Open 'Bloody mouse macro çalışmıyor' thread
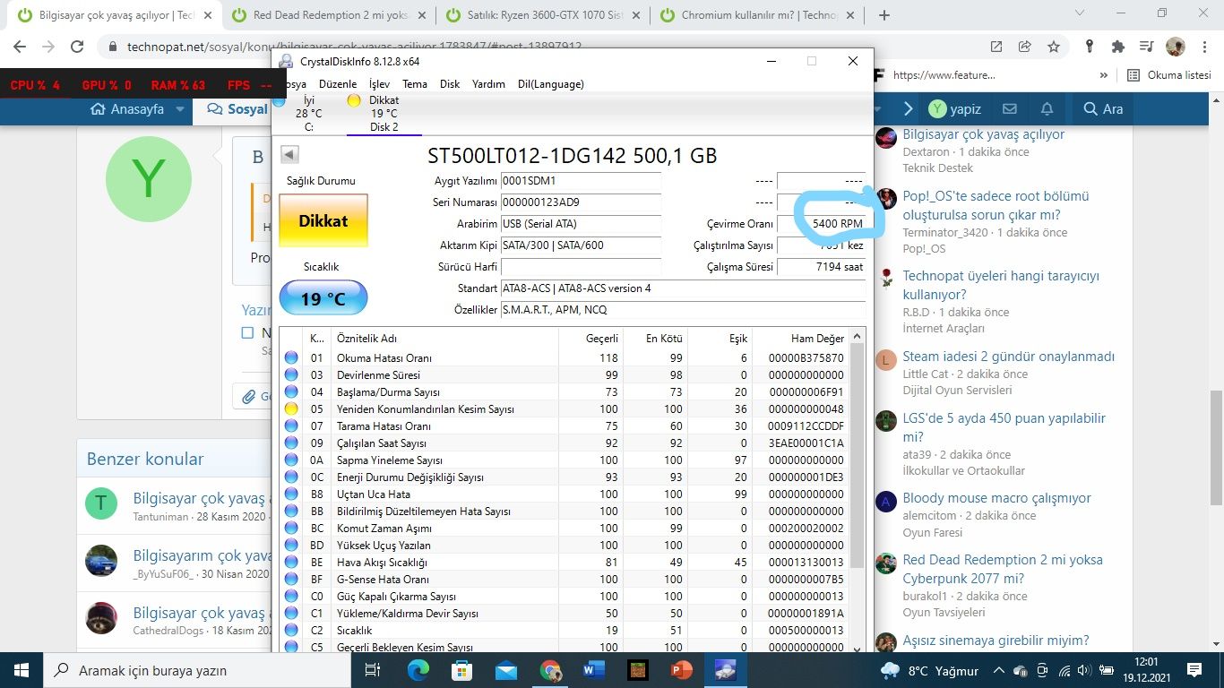The height and width of the screenshot is (688, 1224). point(996,498)
